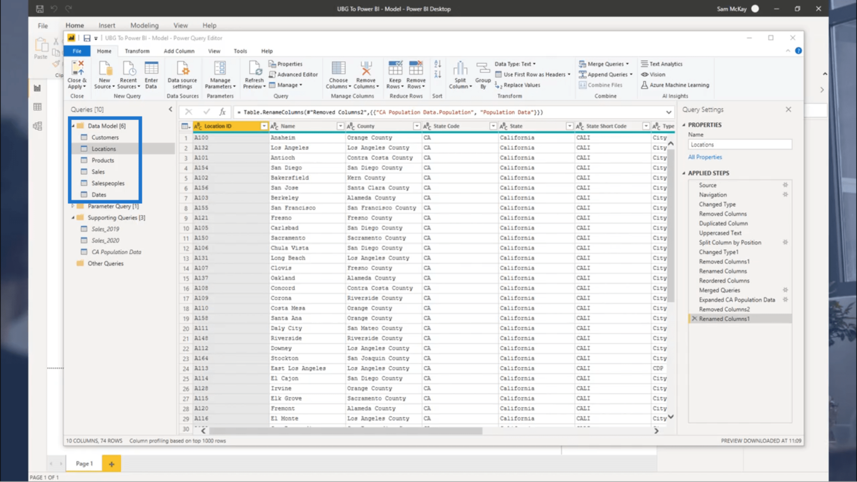Open query Properties from the ribbon

[286, 64]
